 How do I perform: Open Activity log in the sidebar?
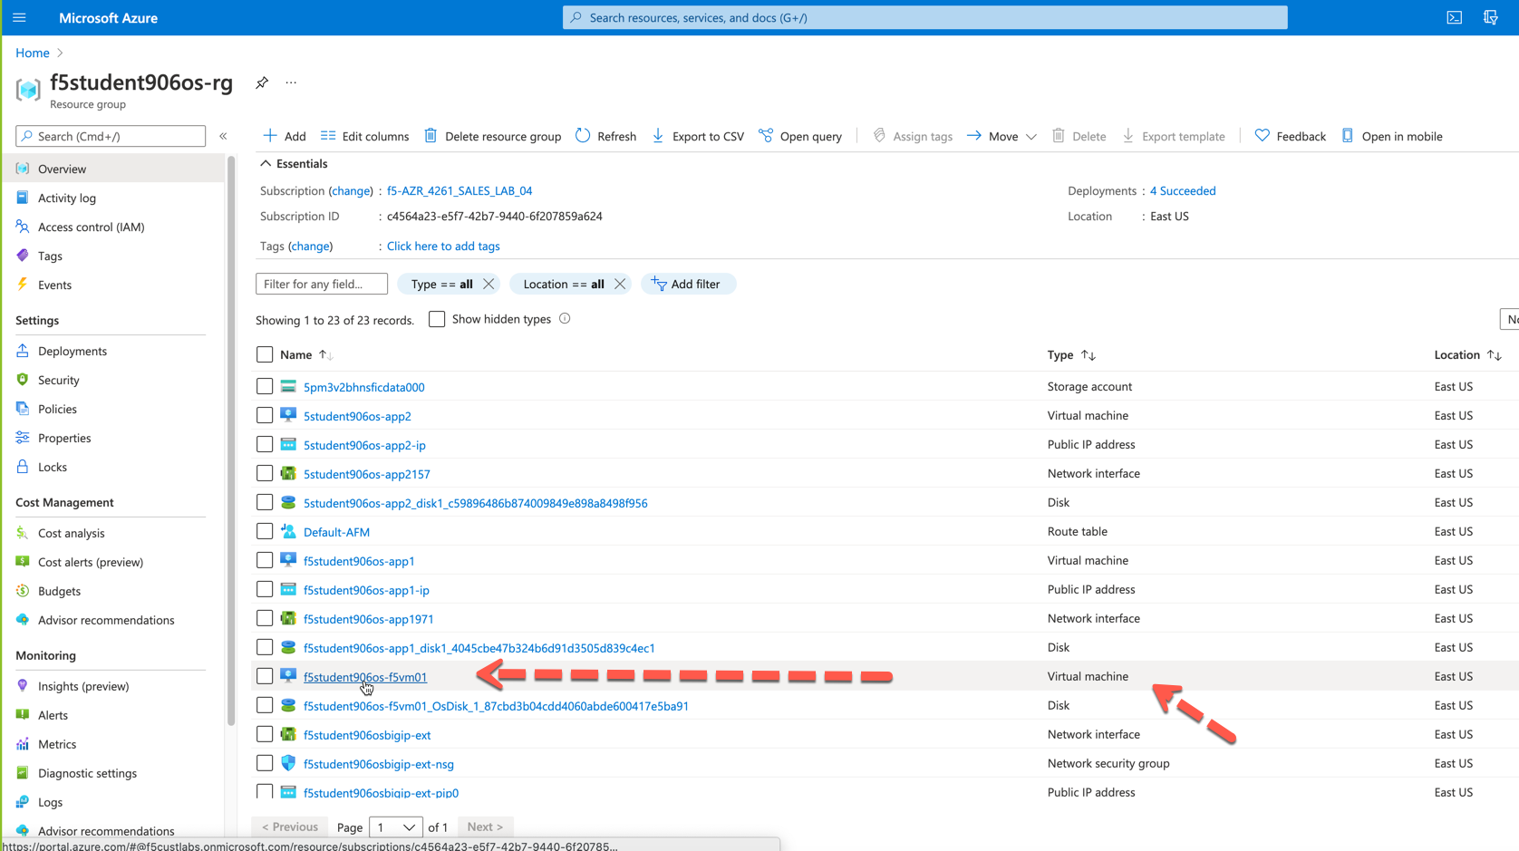66,198
